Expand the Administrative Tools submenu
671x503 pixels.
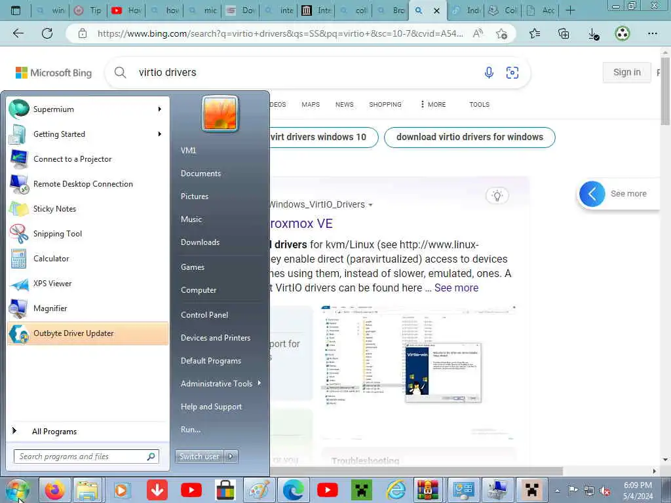(259, 383)
